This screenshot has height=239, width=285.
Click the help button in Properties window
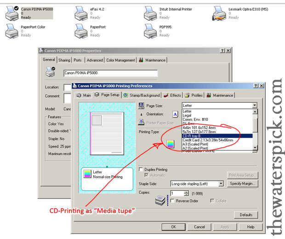pyautogui.click(x=222, y=50)
